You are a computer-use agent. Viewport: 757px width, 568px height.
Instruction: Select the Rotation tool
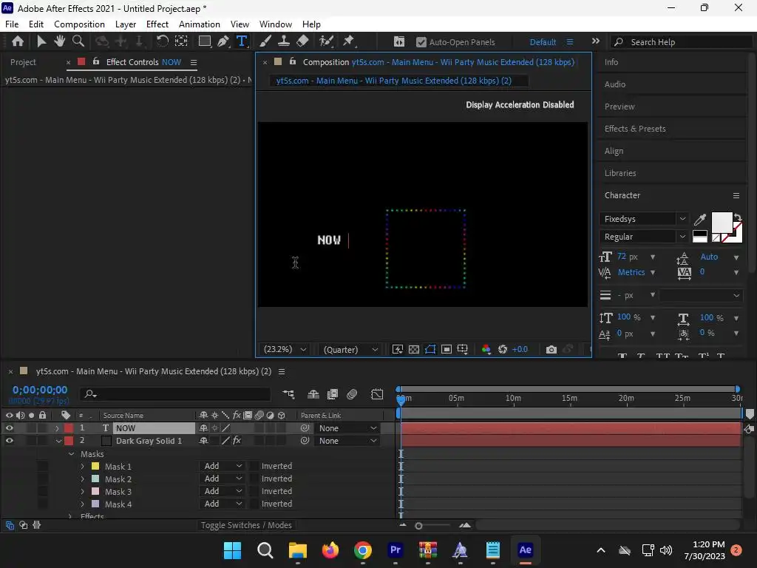click(x=162, y=41)
